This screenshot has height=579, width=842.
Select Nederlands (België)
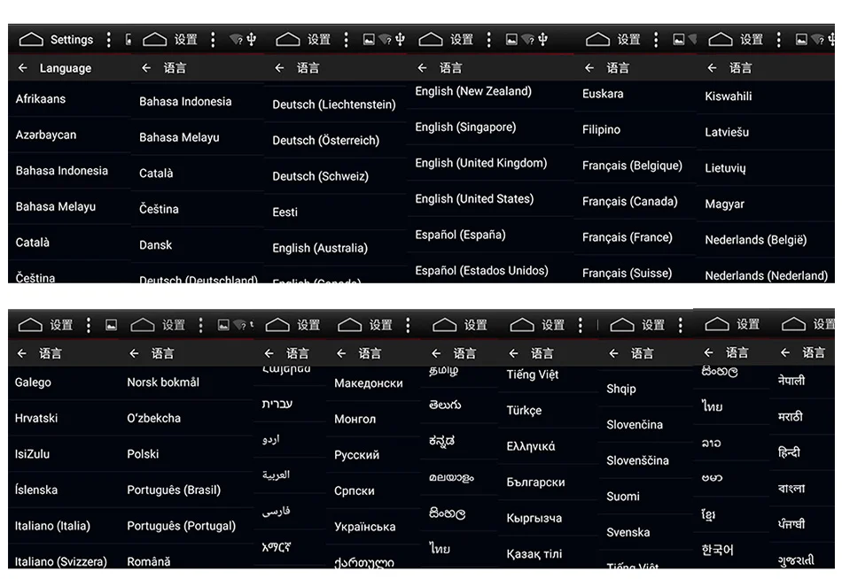756,240
